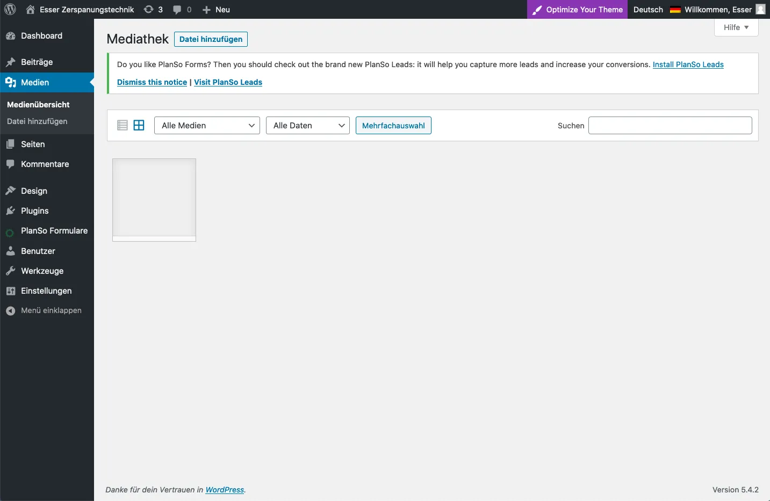Open the Benutzer menu item
The image size is (770, 501).
(x=47, y=251)
